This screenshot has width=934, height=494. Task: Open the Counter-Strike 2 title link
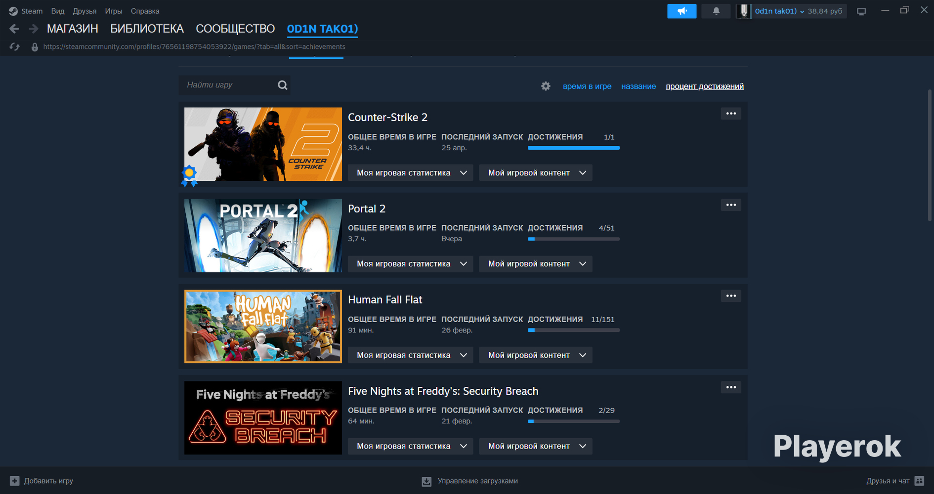[x=387, y=118]
